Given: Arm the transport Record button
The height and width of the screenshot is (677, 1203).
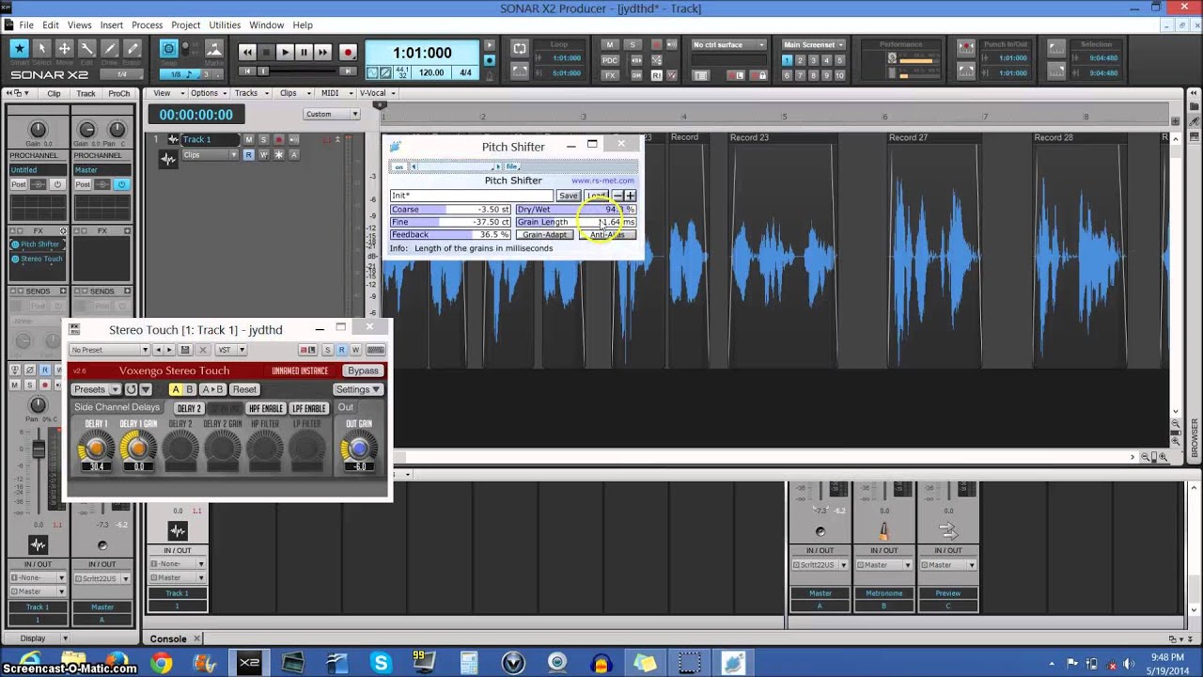Looking at the screenshot, I should (347, 53).
